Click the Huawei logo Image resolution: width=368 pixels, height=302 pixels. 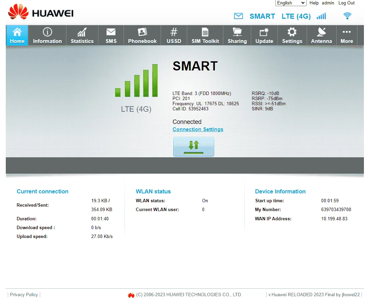click(41, 12)
